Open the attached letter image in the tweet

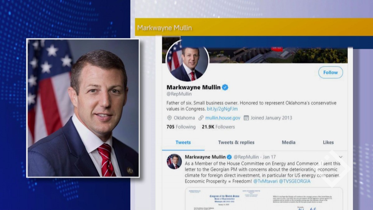pos(264,198)
